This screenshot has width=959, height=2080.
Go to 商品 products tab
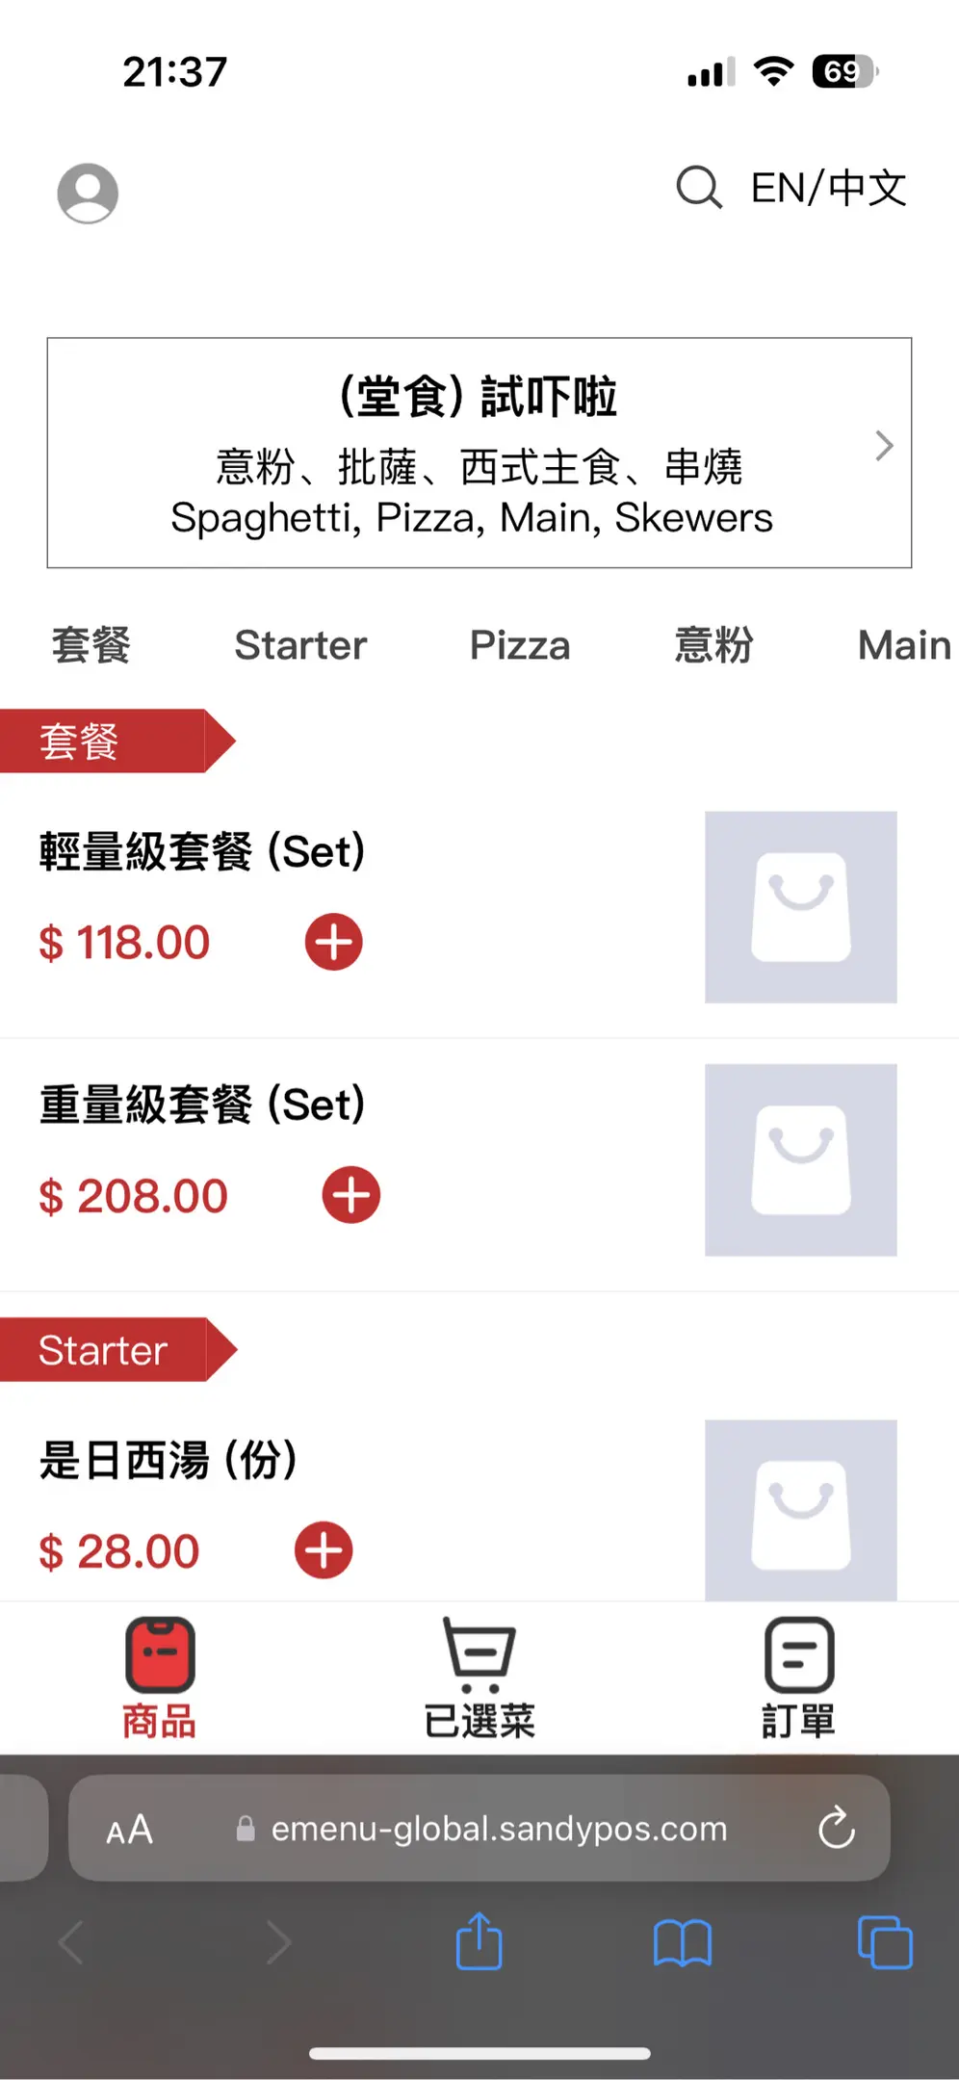[x=160, y=1678]
